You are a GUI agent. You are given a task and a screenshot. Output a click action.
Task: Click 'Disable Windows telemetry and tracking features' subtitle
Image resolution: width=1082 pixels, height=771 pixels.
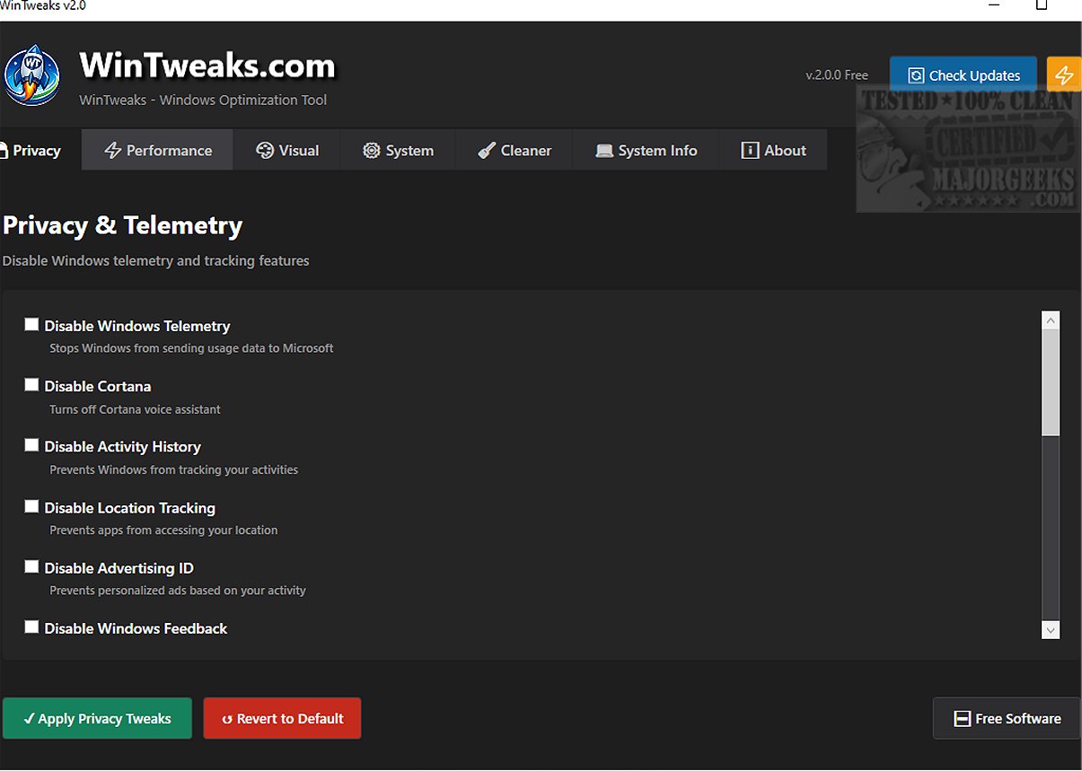156,261
